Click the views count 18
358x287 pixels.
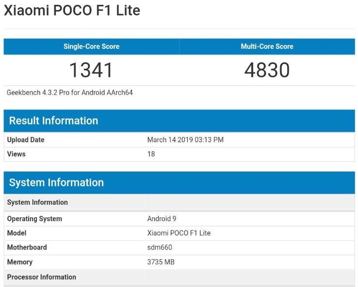(151, 154)
